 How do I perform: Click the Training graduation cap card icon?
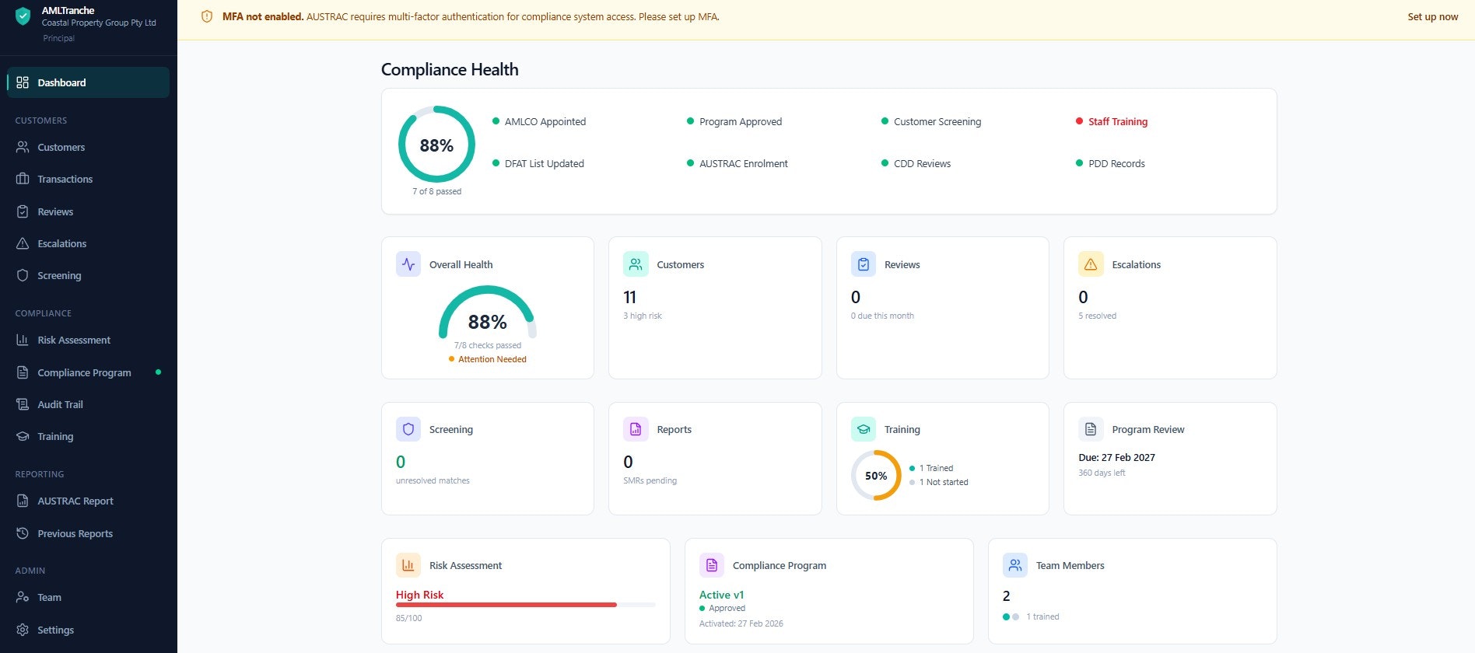coord(864,429)
